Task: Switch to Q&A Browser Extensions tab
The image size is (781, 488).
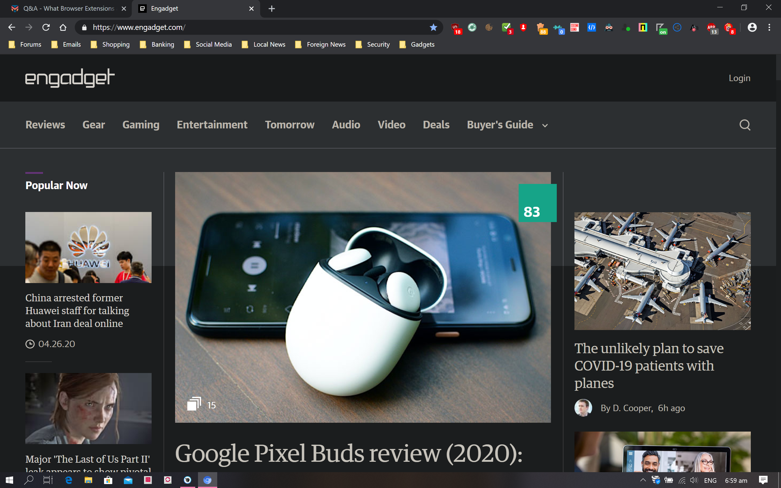Action: click(68, 9)
